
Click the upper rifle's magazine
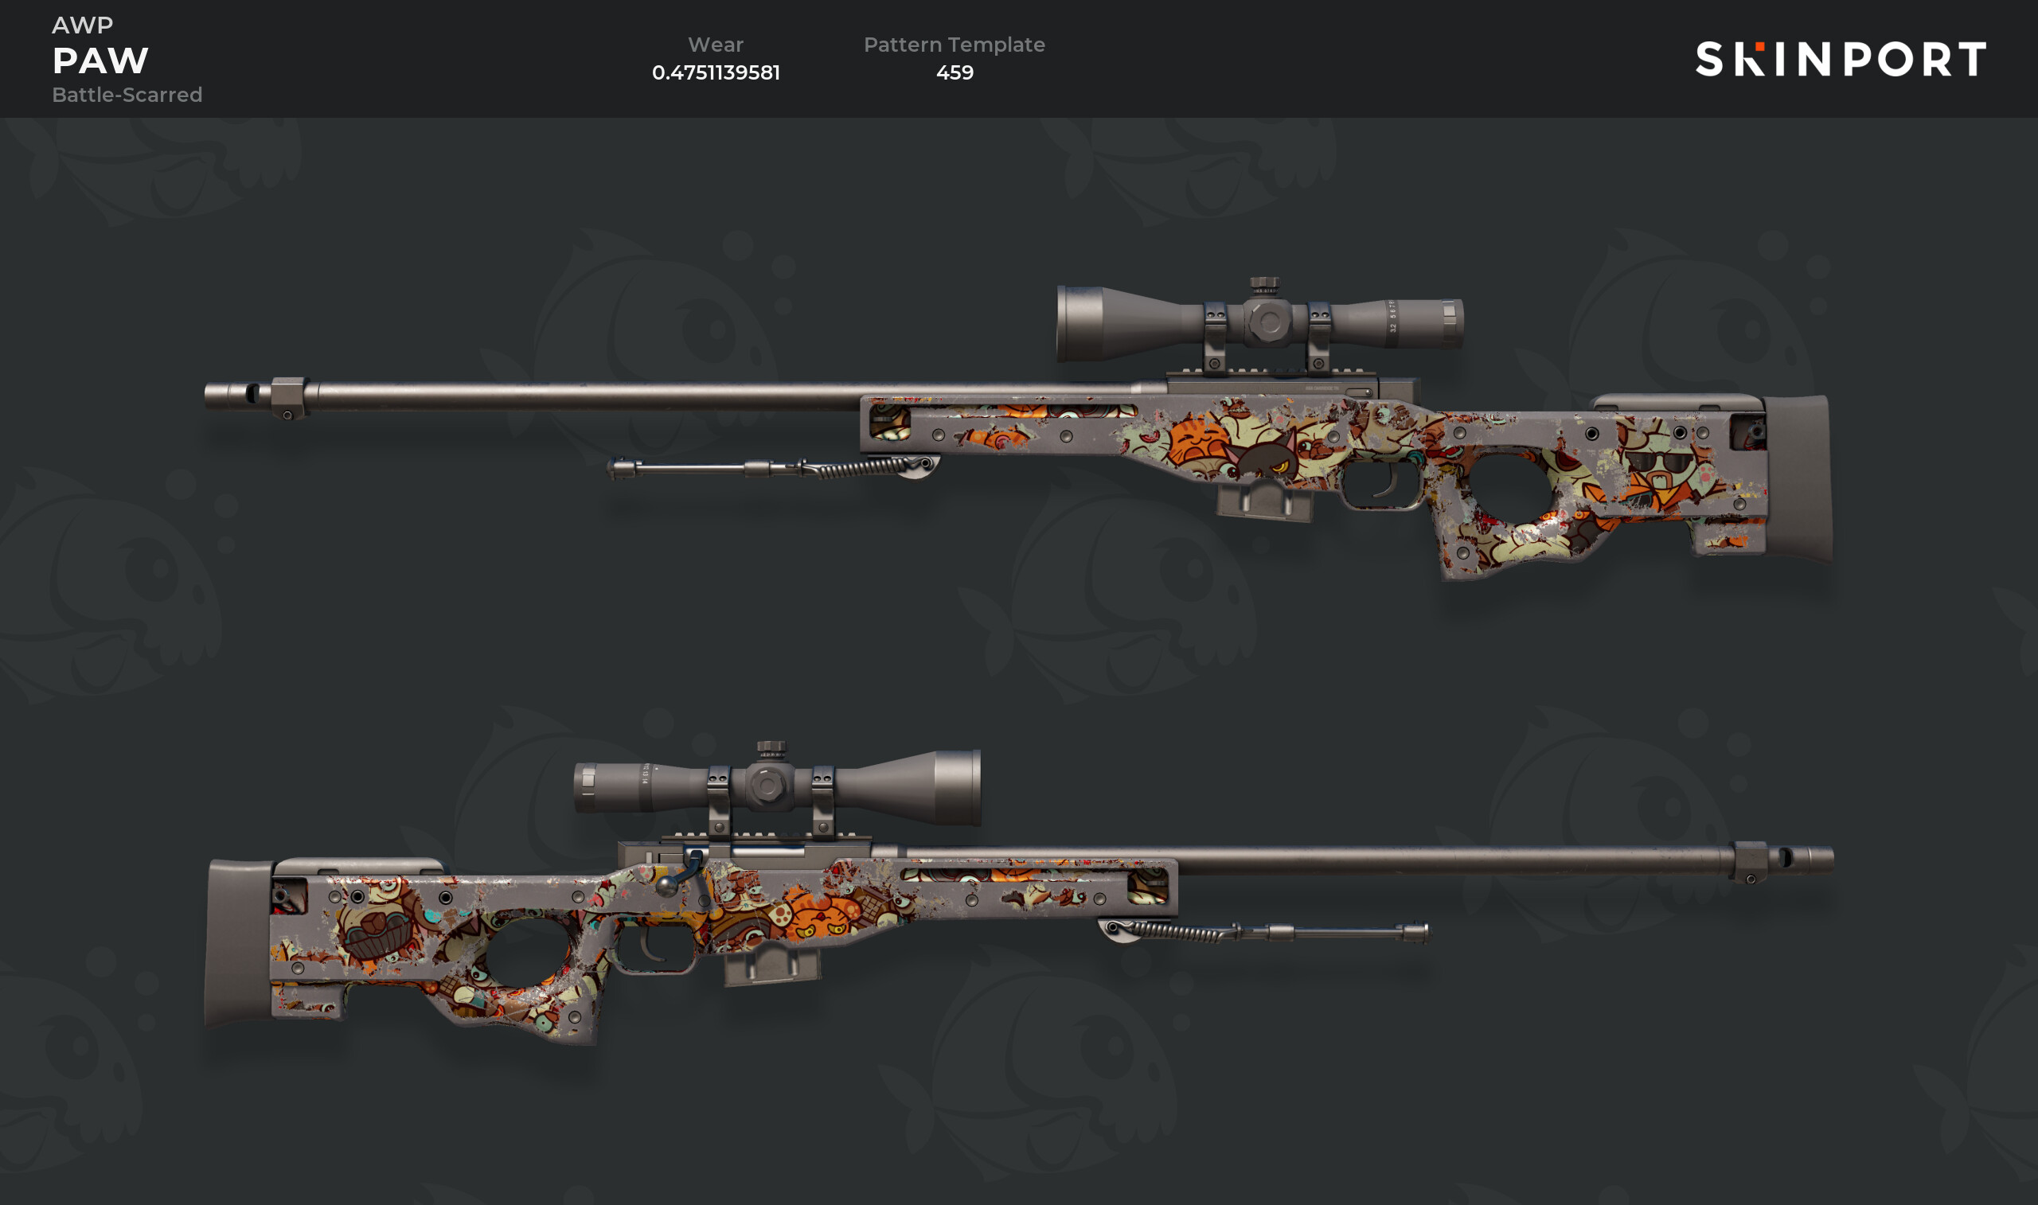pyautogui.click(x=1264, y=499)
